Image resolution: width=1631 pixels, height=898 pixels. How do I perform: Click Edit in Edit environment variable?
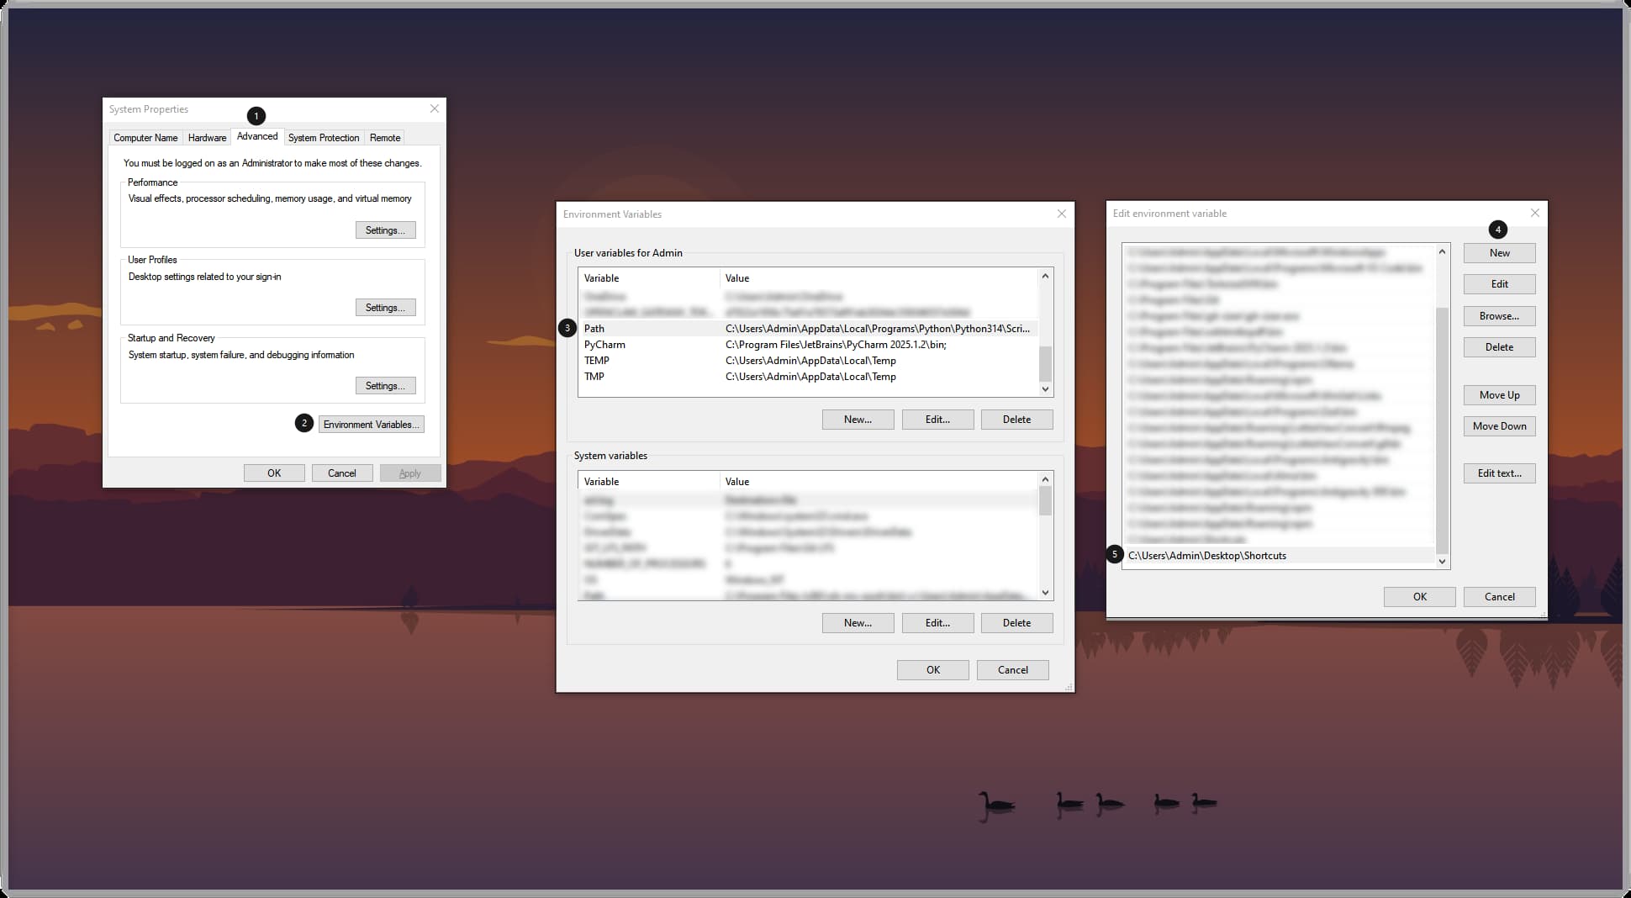tap(1500, 284)
